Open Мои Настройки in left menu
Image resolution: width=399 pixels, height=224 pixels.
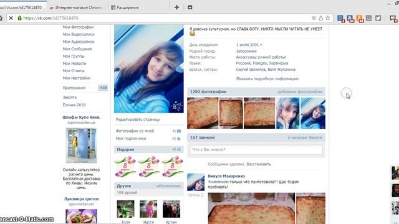tap(76, 78)
